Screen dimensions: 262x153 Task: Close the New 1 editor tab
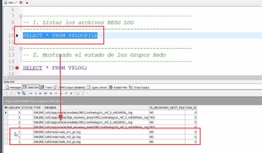[x=21, y=3]
